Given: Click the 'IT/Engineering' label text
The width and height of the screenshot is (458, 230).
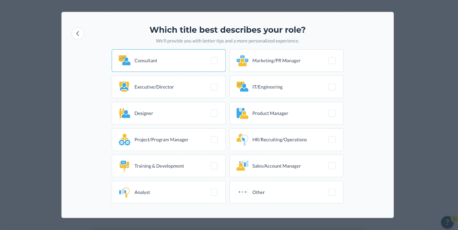Looking at the screenshot, I should coord(267,87).
